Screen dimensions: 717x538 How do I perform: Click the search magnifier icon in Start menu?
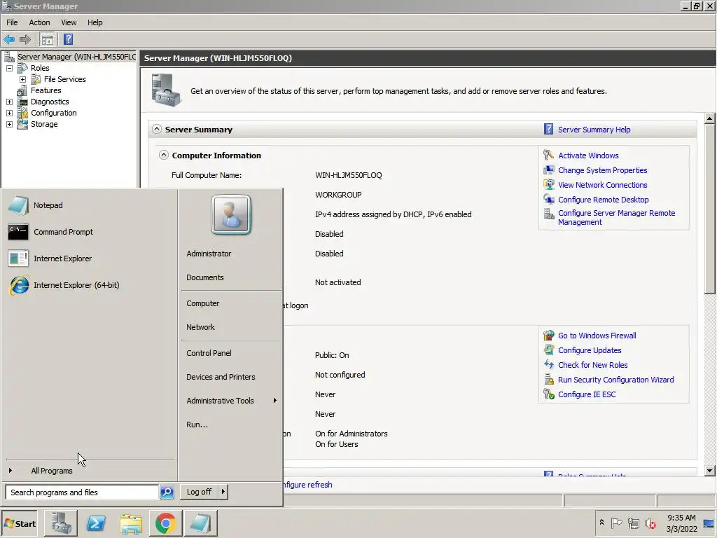pos(167,492)
